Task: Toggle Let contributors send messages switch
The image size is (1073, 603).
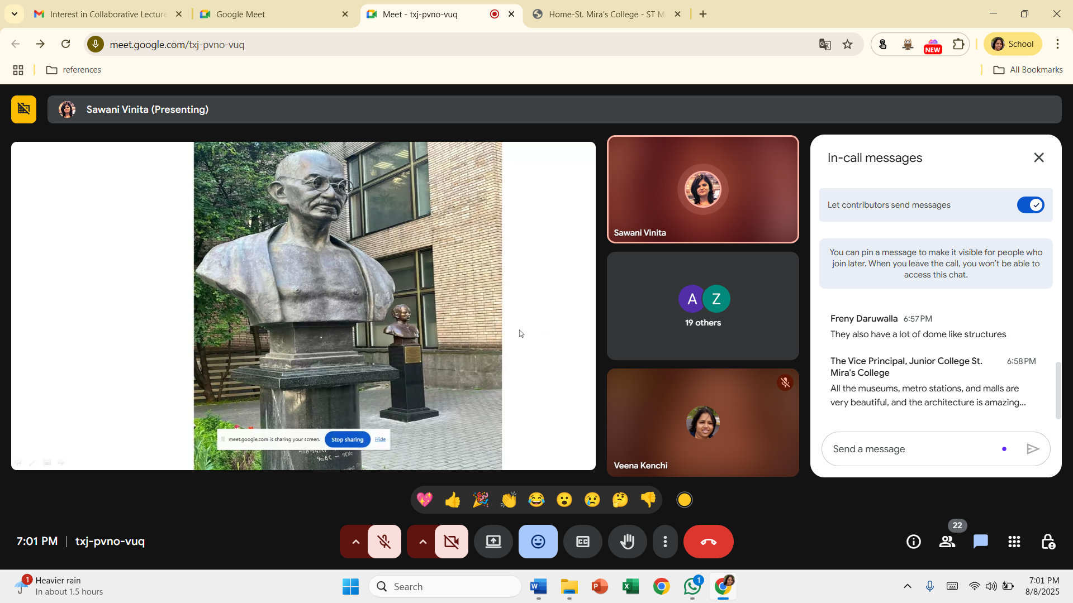Action: [x=1030, y=205]
